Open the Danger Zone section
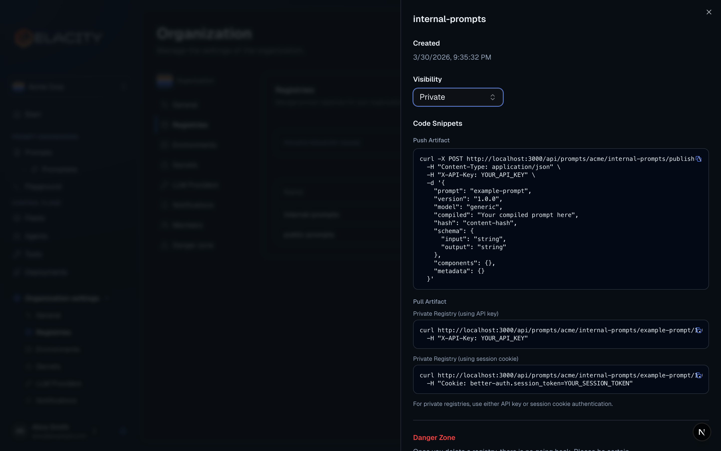Viewport: 721px width, 451px height. click(434, 437)
